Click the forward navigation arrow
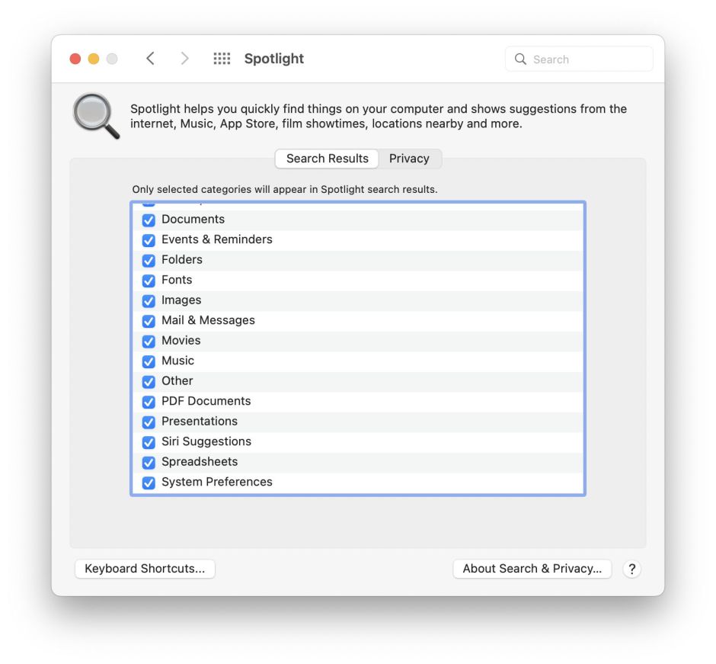 pos(184,59)
